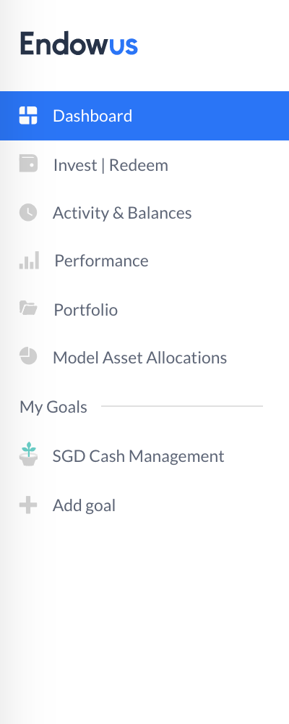Click the Endowus logo
This screenshot has height=724, width=289.
tap(79, 44)
